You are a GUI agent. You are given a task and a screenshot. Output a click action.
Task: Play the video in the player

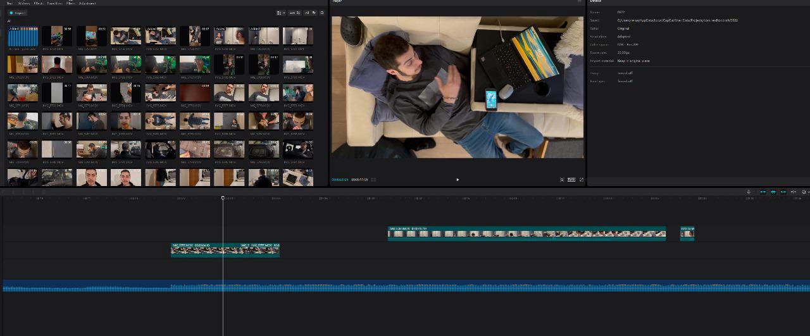(458, 180)
